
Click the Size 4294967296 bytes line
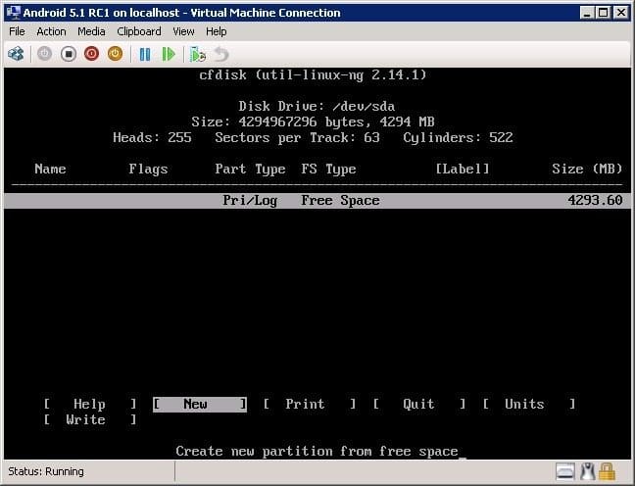[313, 121]
